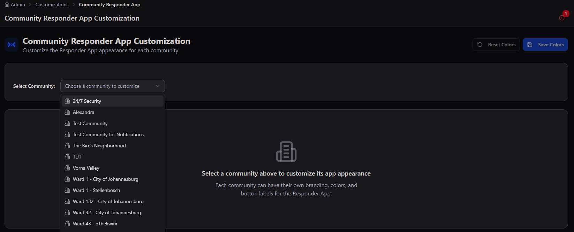Pick Ward 132 - City of Johannesburg
574x232 pixels.
click(x=113, y=201)
